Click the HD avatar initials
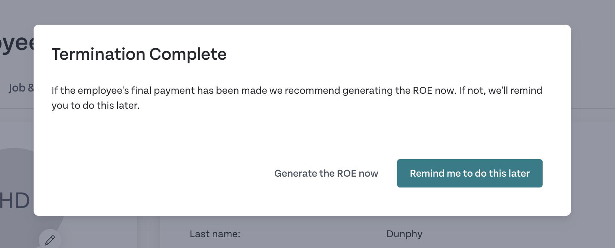The width and height of the screenshot is (615, 248). coord(15,201)
